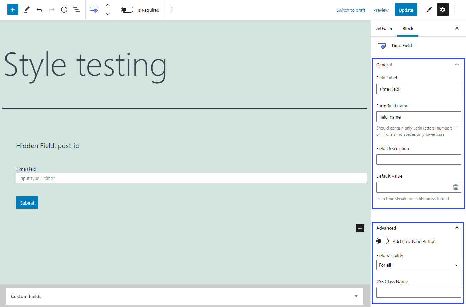This screenshot has height=307, width=466.
Task: Click the black plus add block button in canvas
Action: pos(360,228)
